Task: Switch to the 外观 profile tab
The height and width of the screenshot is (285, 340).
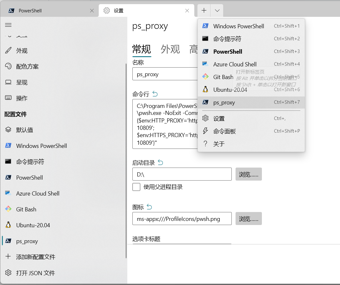Action: click(x=170, y=49)
